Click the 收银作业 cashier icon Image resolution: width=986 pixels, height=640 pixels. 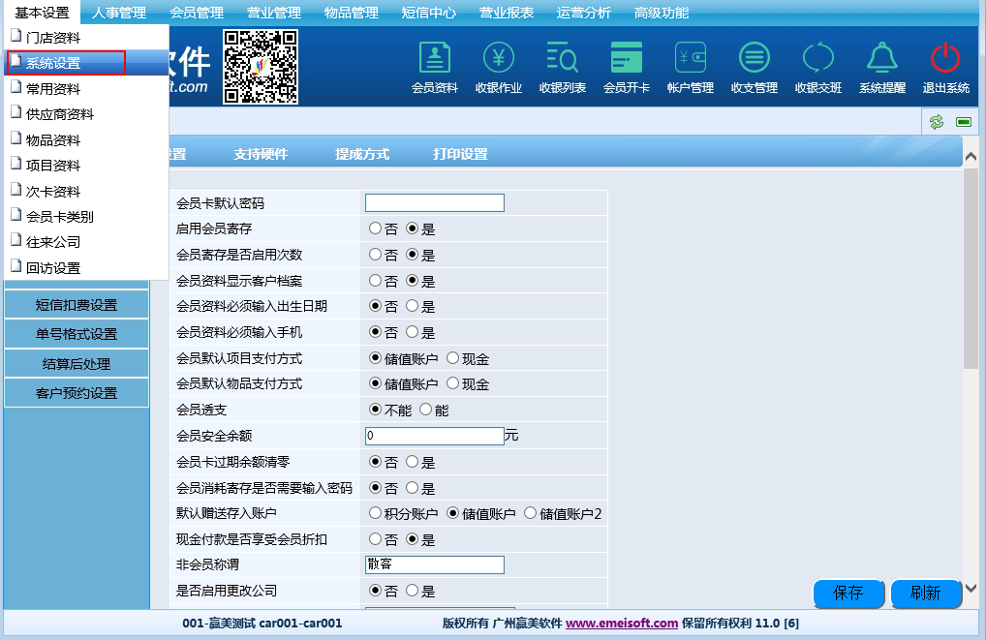499,59
